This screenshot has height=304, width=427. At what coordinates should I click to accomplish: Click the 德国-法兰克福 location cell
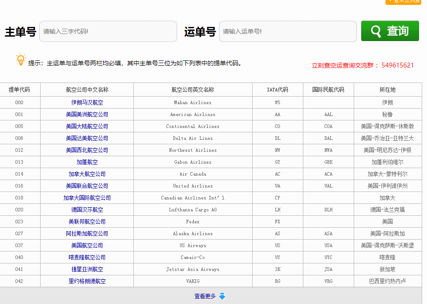tap(388, 210)
